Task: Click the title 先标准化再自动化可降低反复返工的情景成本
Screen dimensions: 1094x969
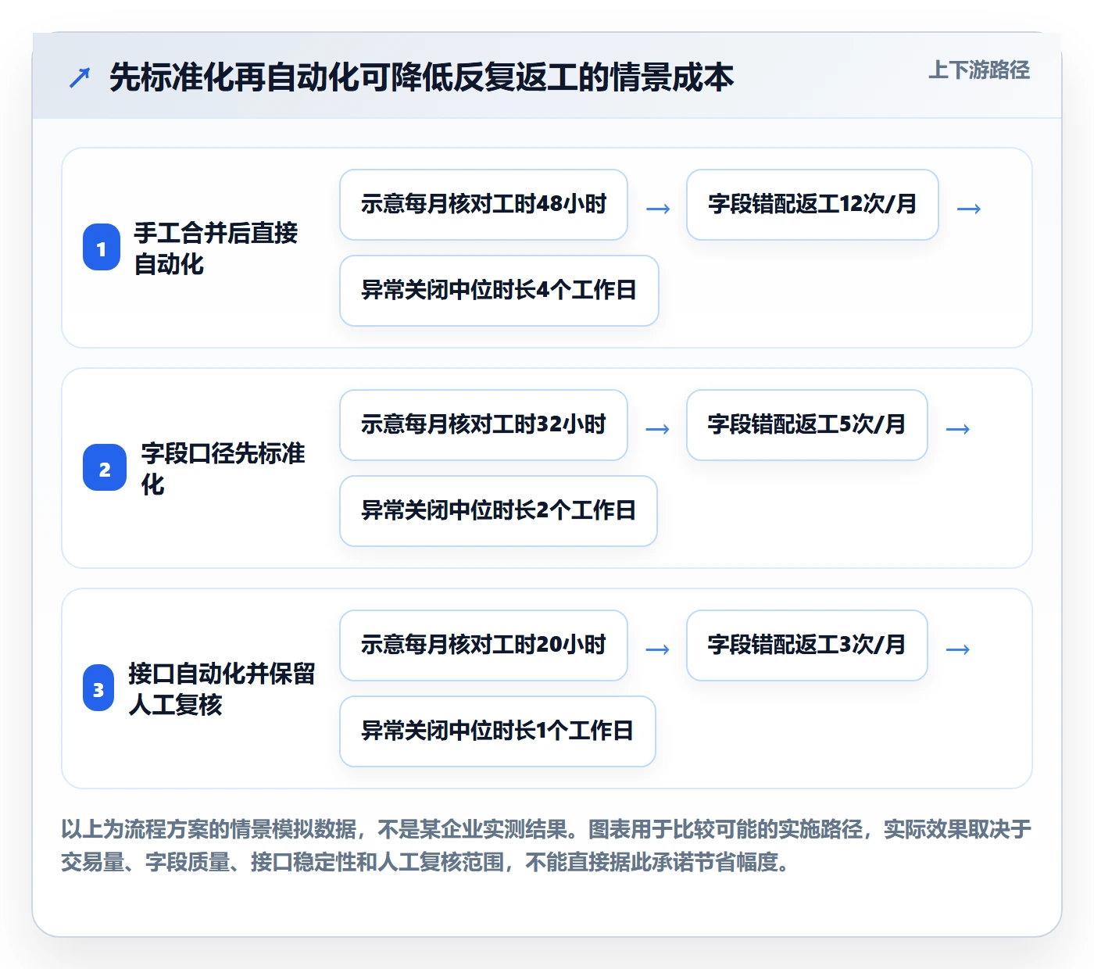Action: 421,77
